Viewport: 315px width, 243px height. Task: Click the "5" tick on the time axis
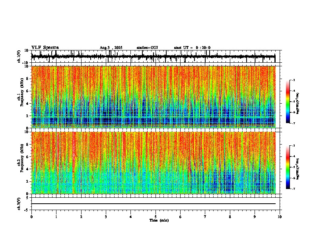click(156, 217)
